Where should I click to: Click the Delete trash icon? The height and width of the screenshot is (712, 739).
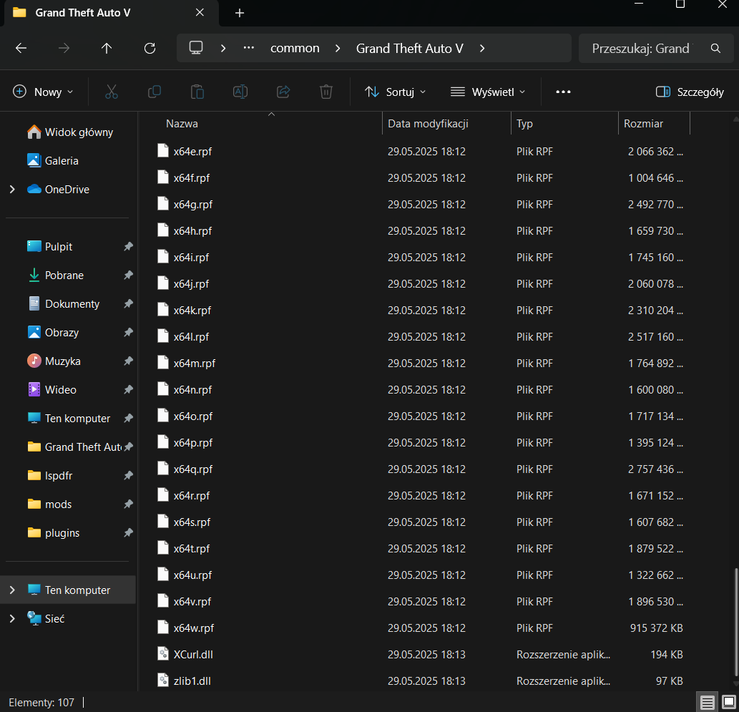[x=326, y=92]
